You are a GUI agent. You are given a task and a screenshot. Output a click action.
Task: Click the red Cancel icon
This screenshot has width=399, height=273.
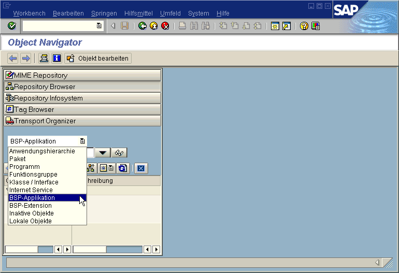165,26
